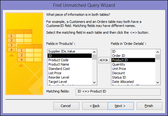Image resolution: width=168 pixels, height=116 pixels.
Task: Click Order Details list scroll down arrow
Action: [158, 83]
